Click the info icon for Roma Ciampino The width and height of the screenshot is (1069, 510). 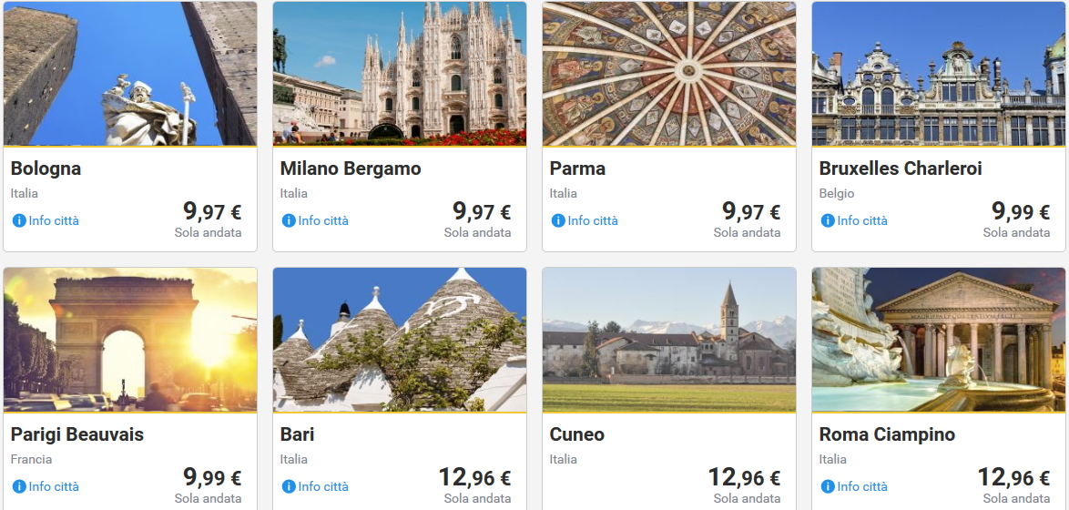click(x=828, y=486)
